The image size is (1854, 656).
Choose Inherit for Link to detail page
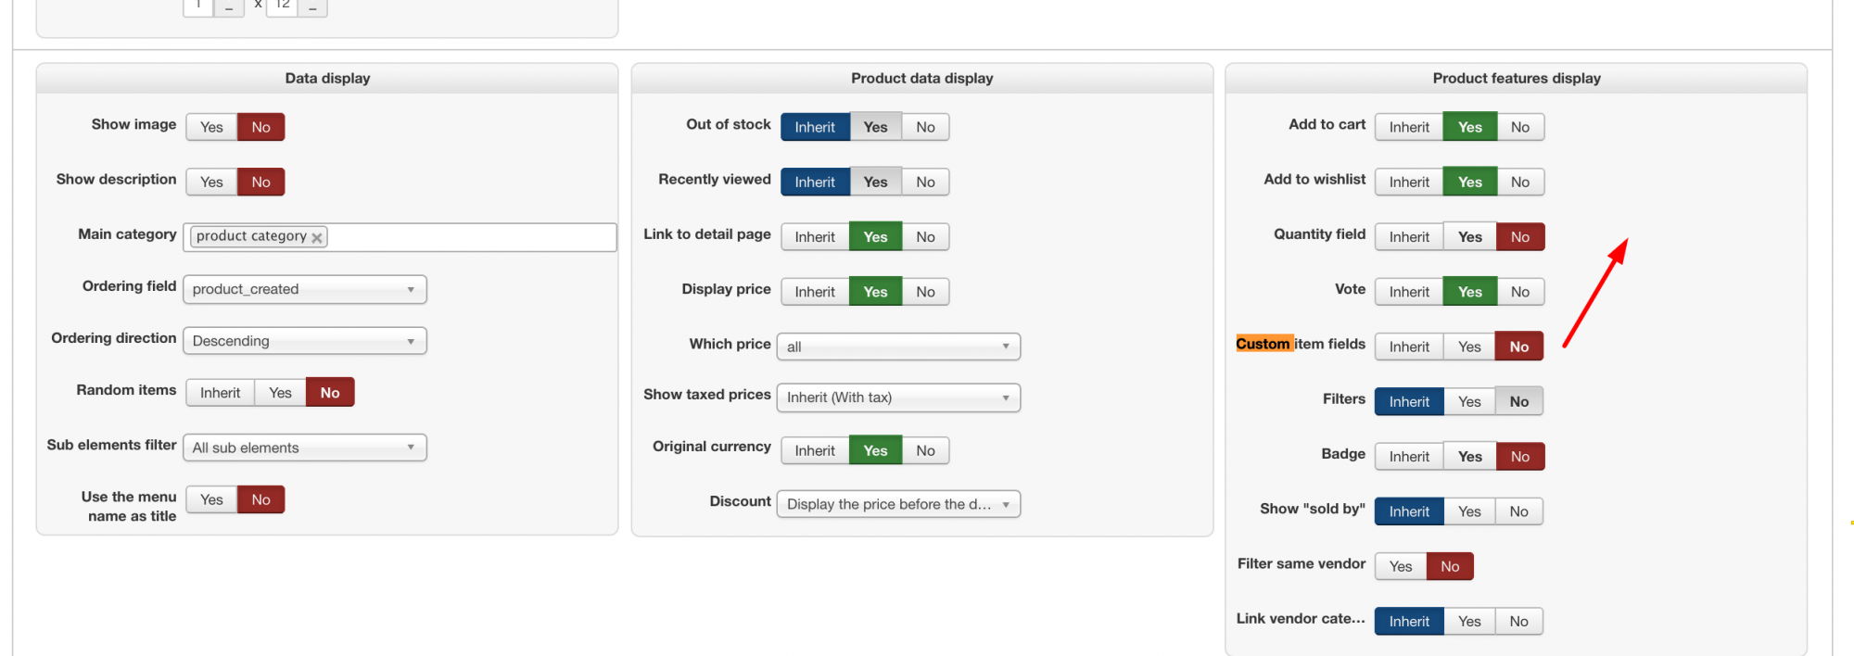click(x=815, y=237)
